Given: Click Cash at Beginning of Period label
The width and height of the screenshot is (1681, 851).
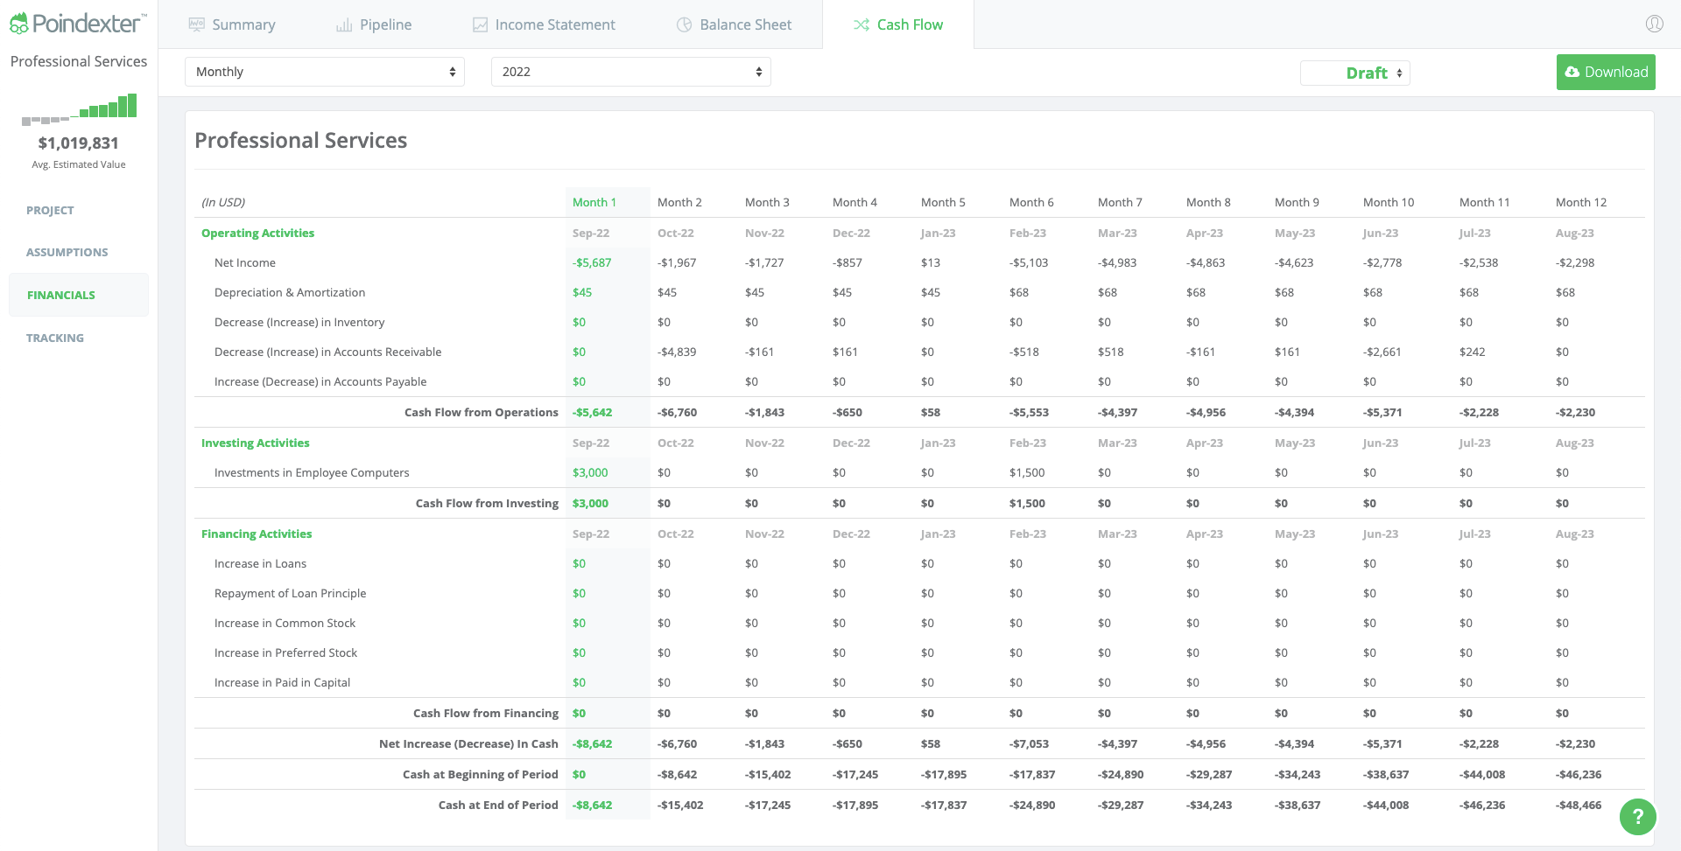Looking at the screenshot, I should [x=481, y=774].
